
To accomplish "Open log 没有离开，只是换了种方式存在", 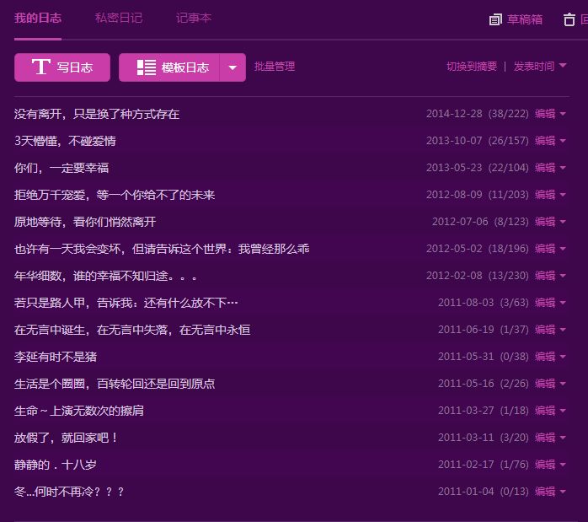I will (x=97, y=114).
